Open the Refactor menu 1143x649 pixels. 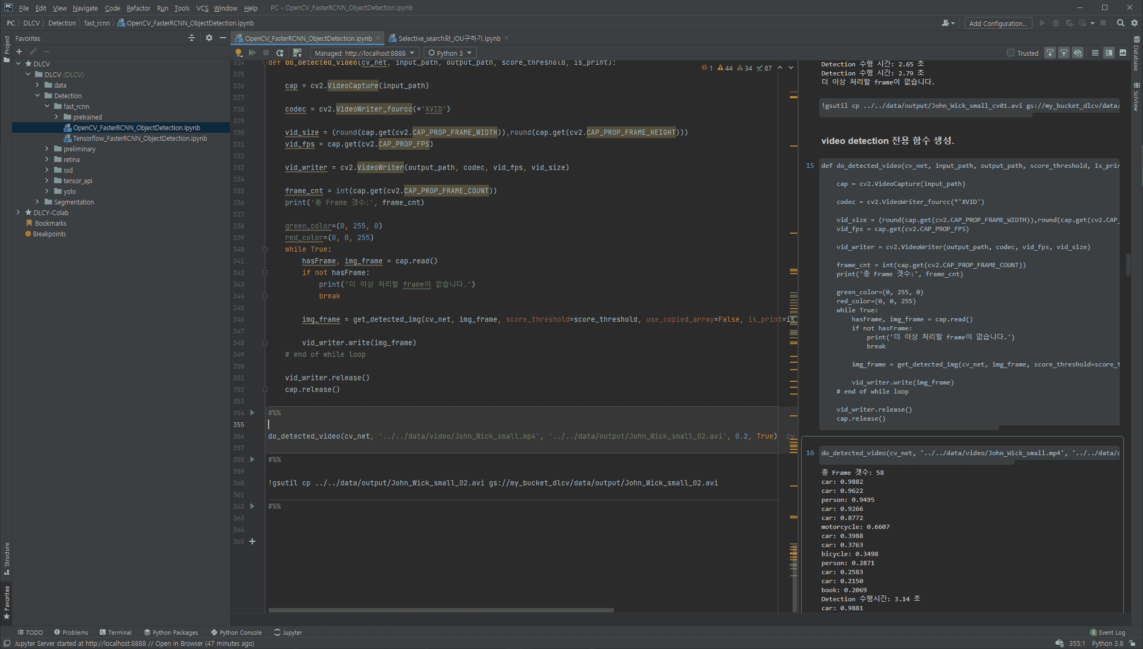coord(139,8)
